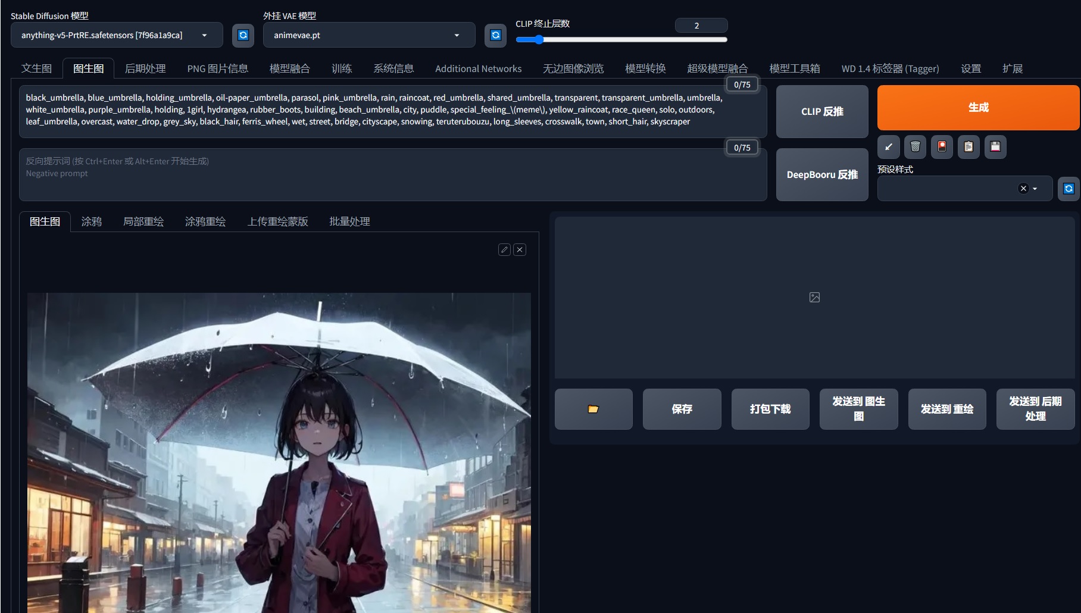Refresh the VAE model list

click(495, 35)
